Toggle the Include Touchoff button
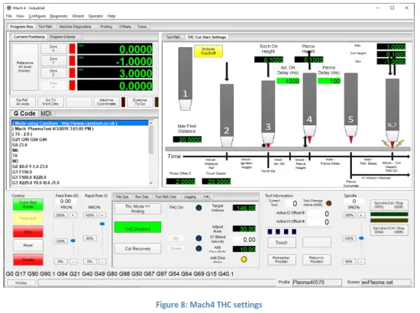 click(208, 51)
